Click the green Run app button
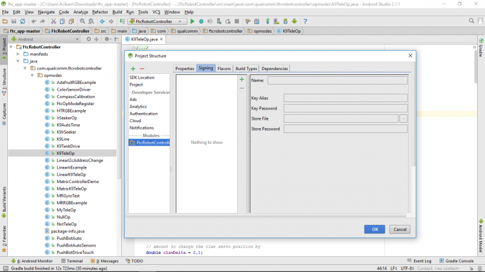This screenshot has width=485, height=272. tap(193, 21)
